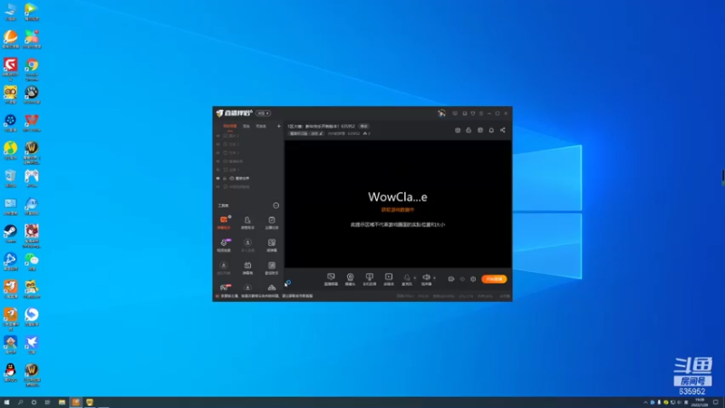Add a new scene with the plus icon
The width and height of the screenshot is (725, 408).
pos(279,126)
